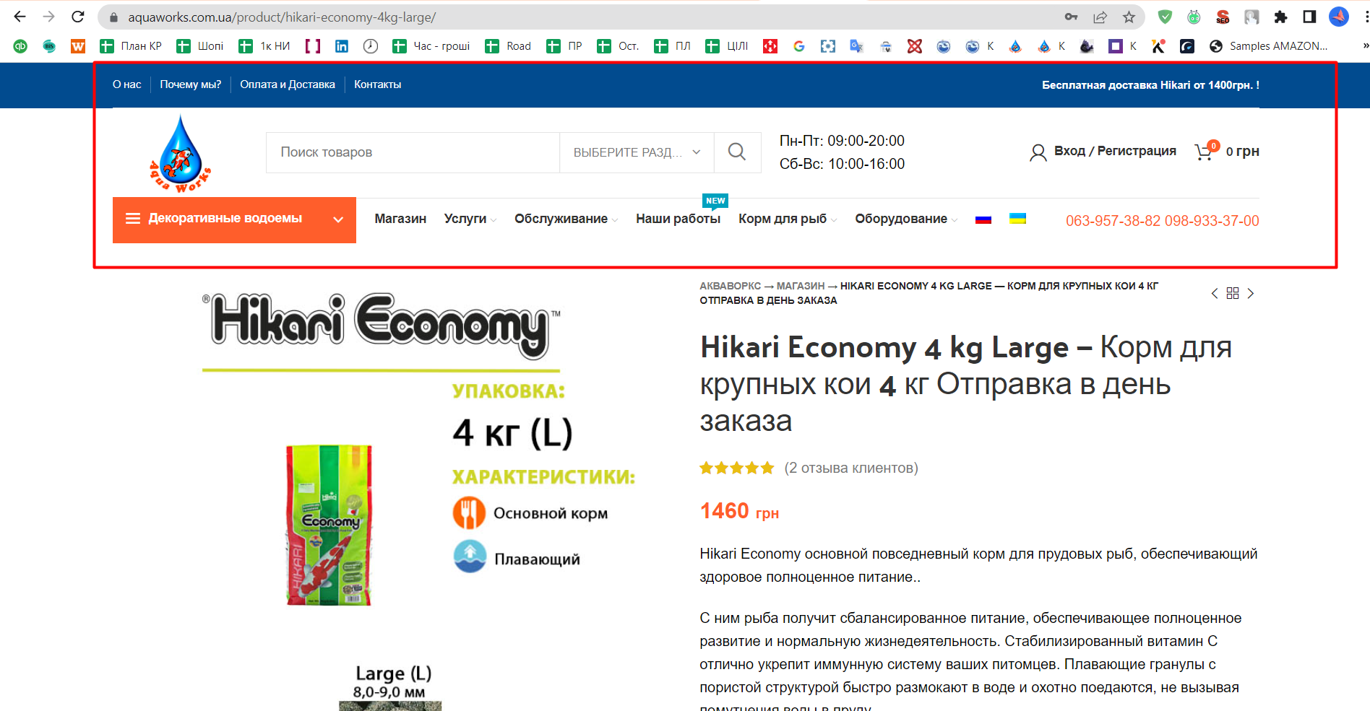Toggle the browser side panel icon

[x=1309, y=17]
